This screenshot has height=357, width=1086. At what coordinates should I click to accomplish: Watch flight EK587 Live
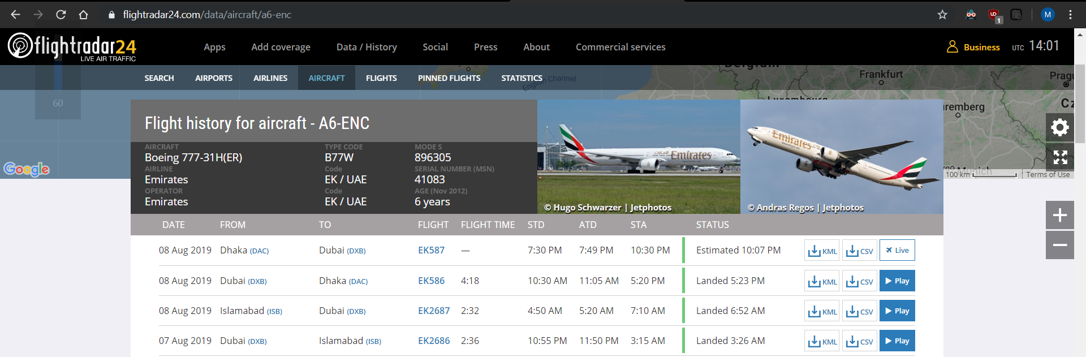pos(897,251)
